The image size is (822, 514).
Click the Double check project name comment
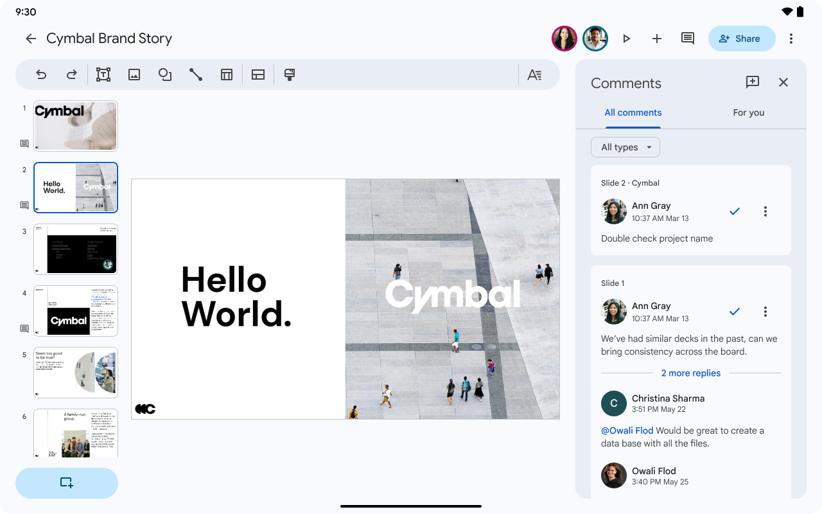click(657, 238)
